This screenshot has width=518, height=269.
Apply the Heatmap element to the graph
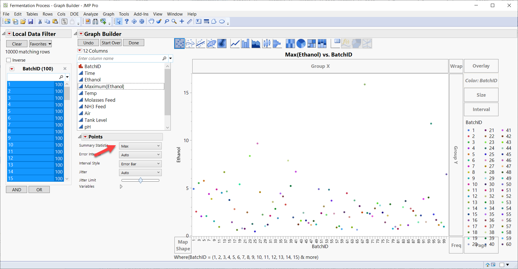pos(290,43)
